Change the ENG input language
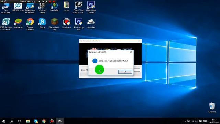 pos(205,121)
